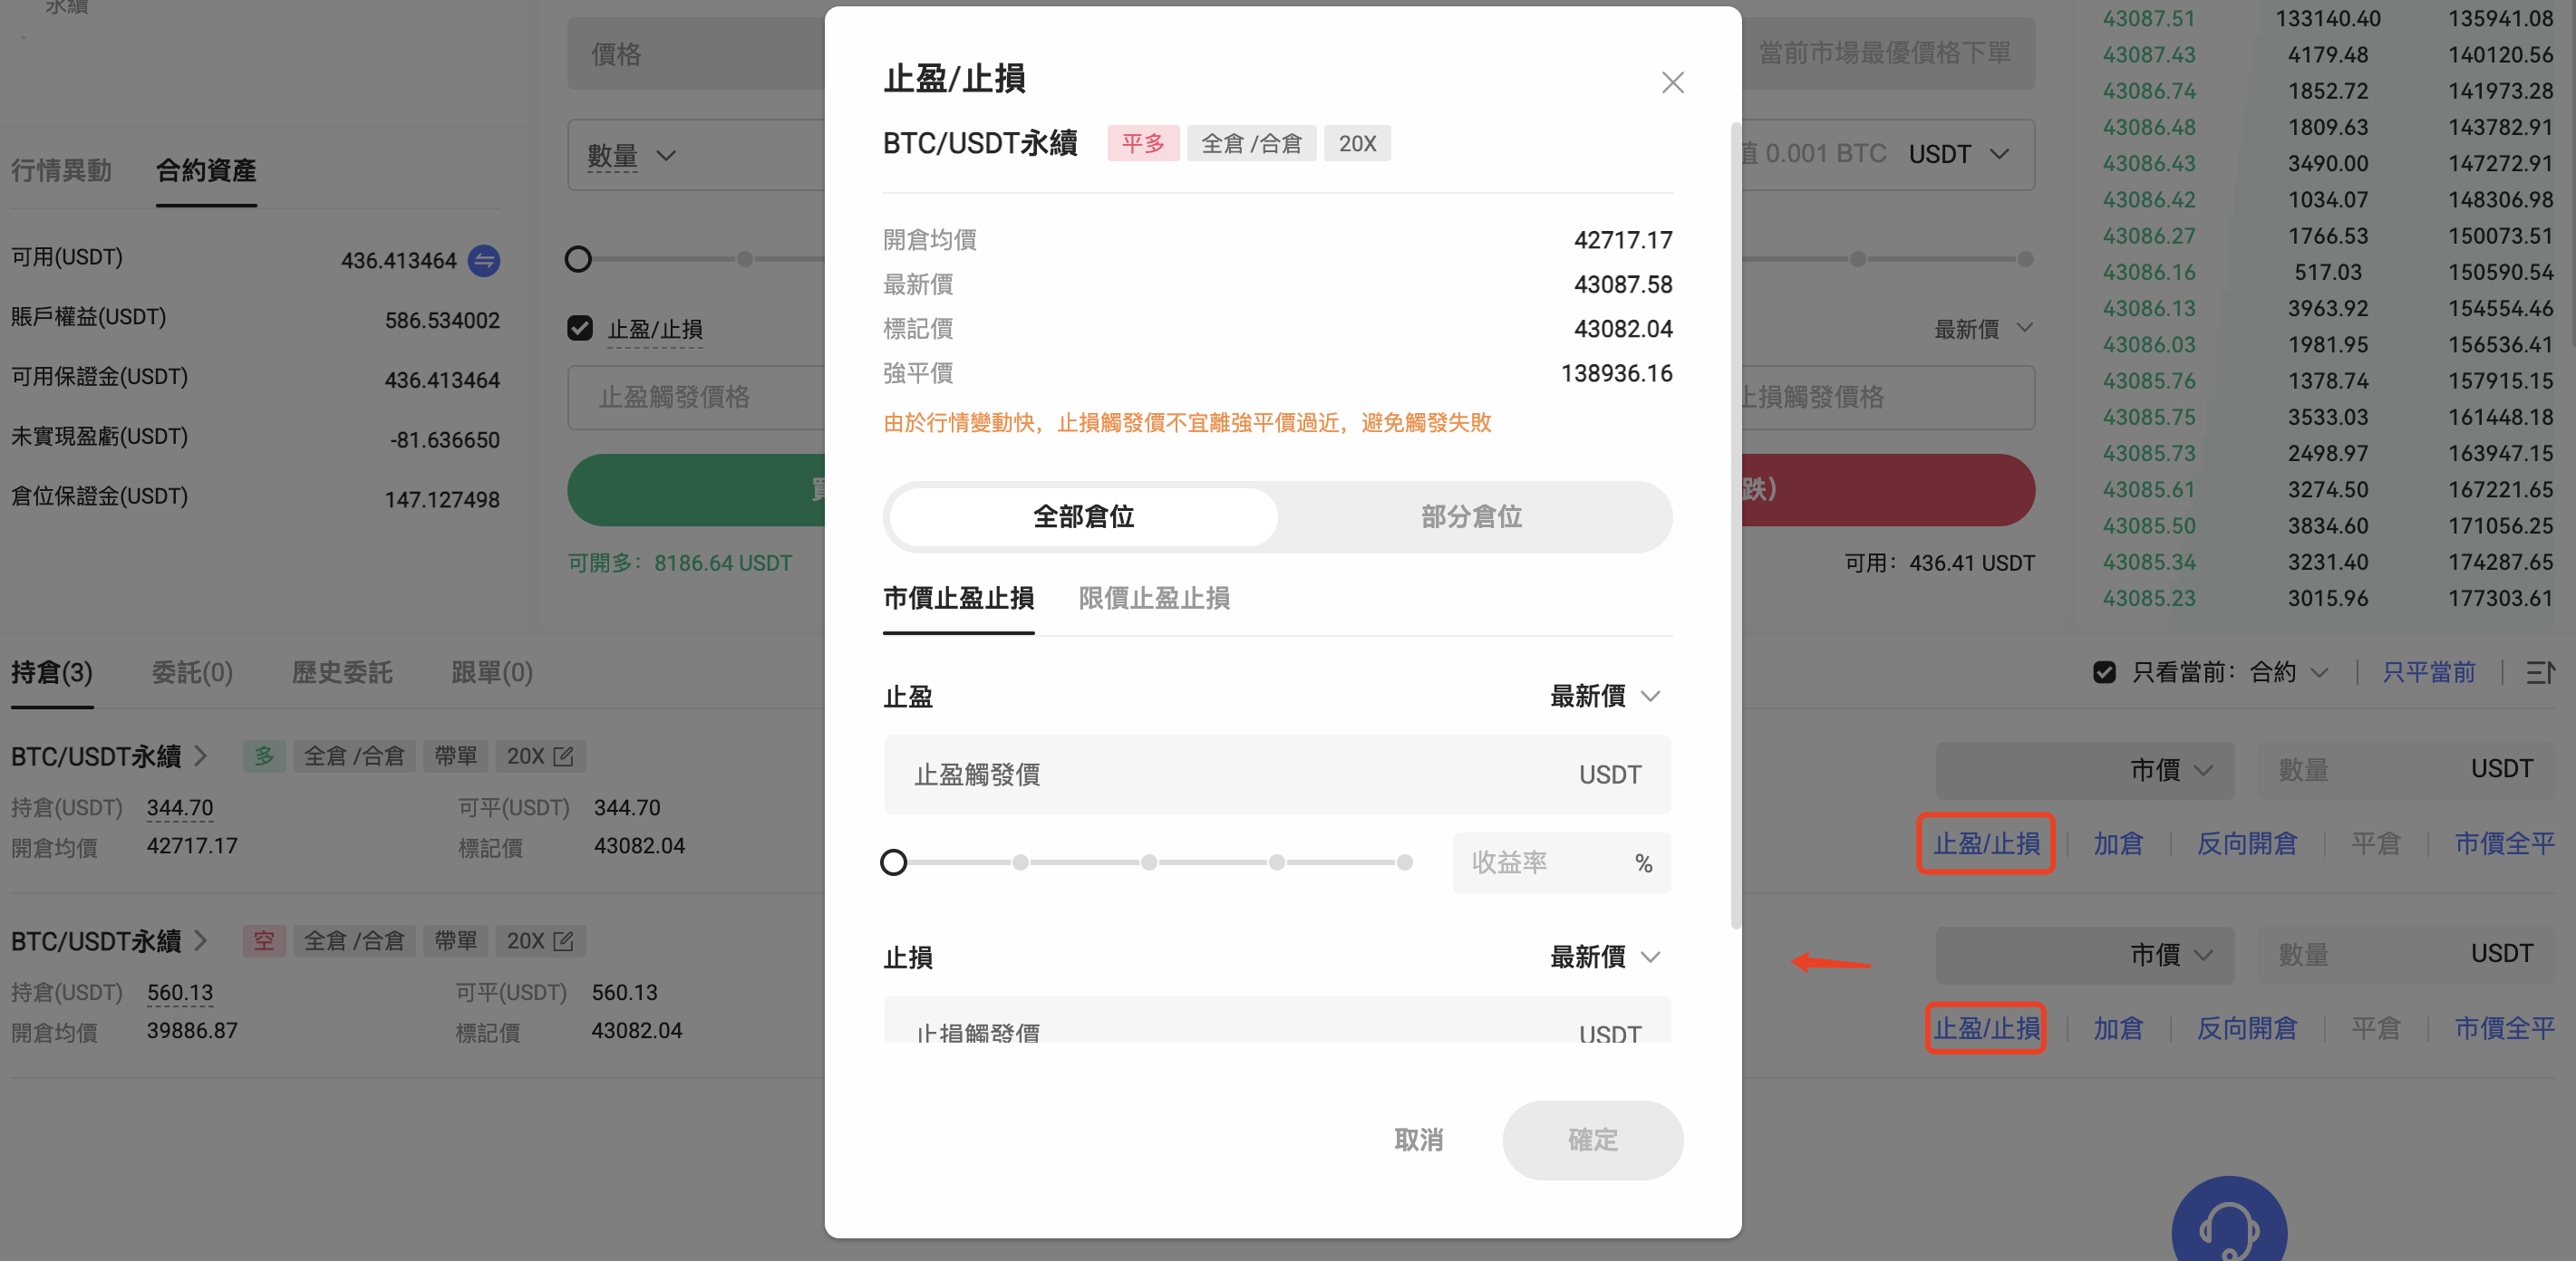Click 止盈/止損 link for short position
Image resolution: width=2576 pixels, height=1261 pixels.
(x=1986, y=1029)
